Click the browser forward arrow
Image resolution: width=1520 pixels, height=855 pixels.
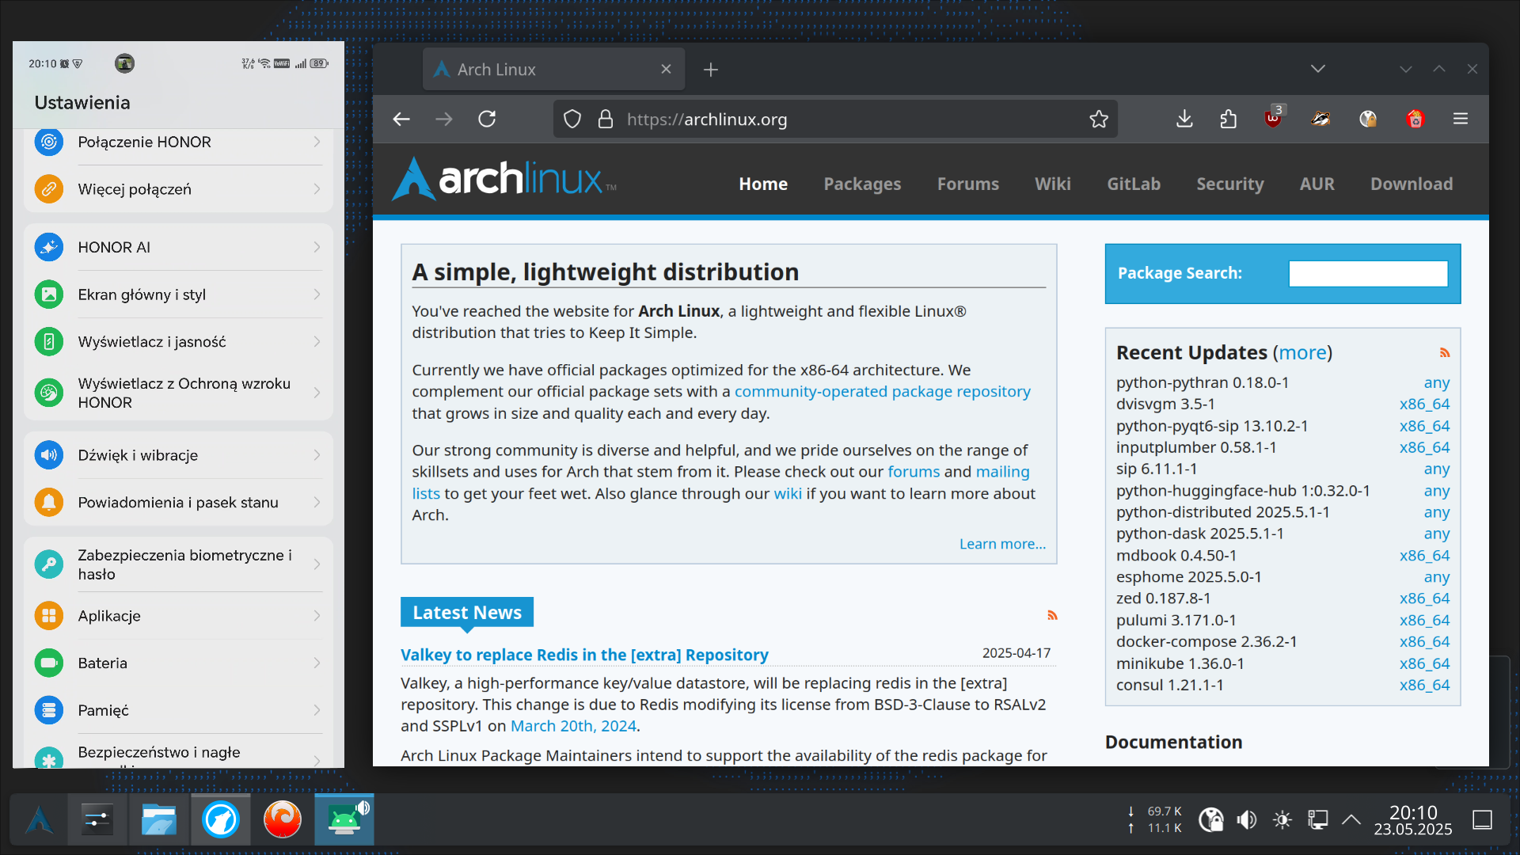coord(444,120)
